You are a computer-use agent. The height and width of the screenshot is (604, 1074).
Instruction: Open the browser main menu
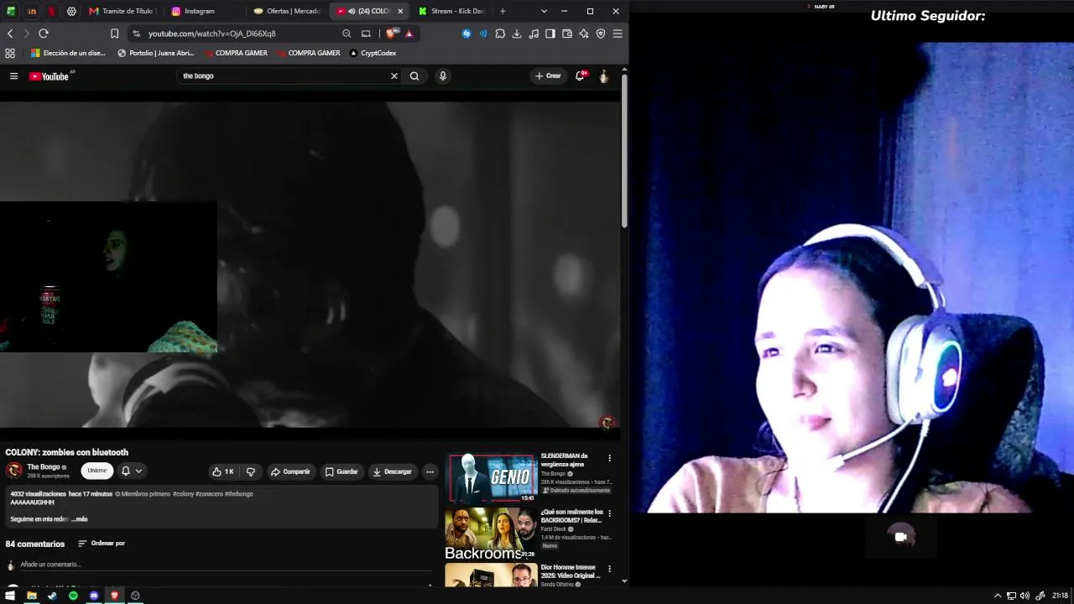click(x=618, y=34)
